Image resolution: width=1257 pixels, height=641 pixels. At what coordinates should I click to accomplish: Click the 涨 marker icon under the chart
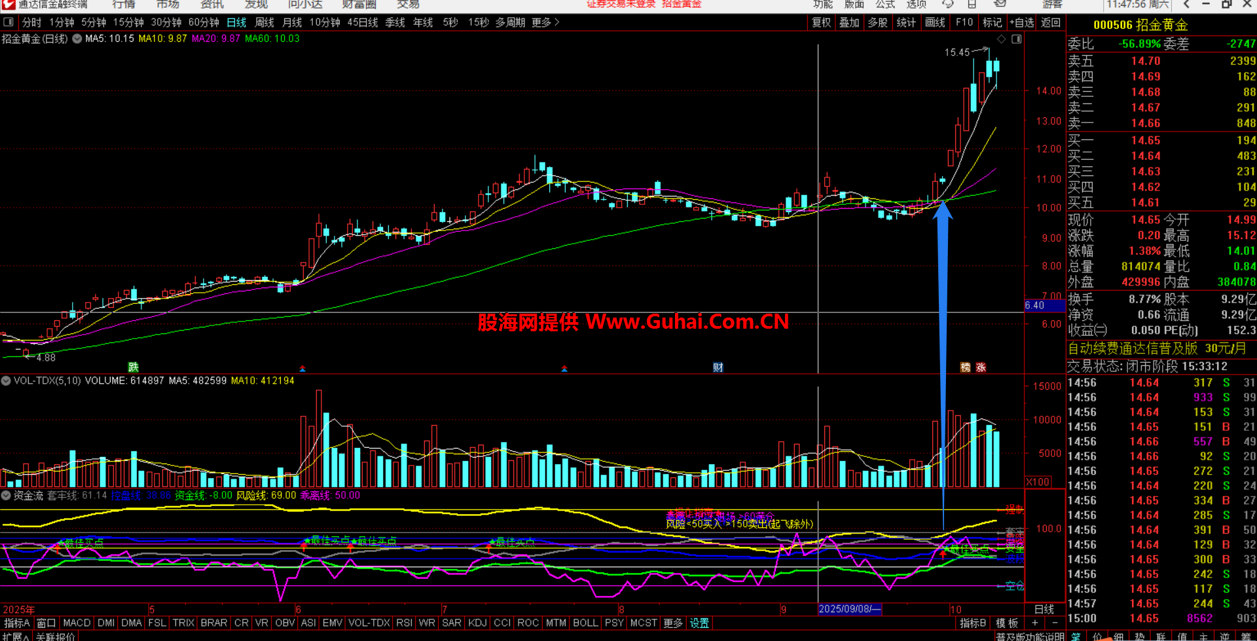click(981, 367)
